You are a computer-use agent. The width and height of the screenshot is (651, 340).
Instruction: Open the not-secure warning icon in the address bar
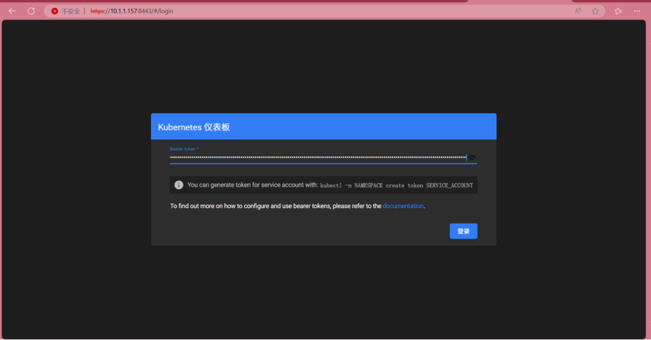pos(54,11)
